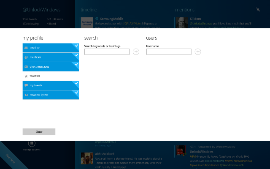Add user column with plus icon
The height and width of the screenshot is (169, 270).
point(198,52)
